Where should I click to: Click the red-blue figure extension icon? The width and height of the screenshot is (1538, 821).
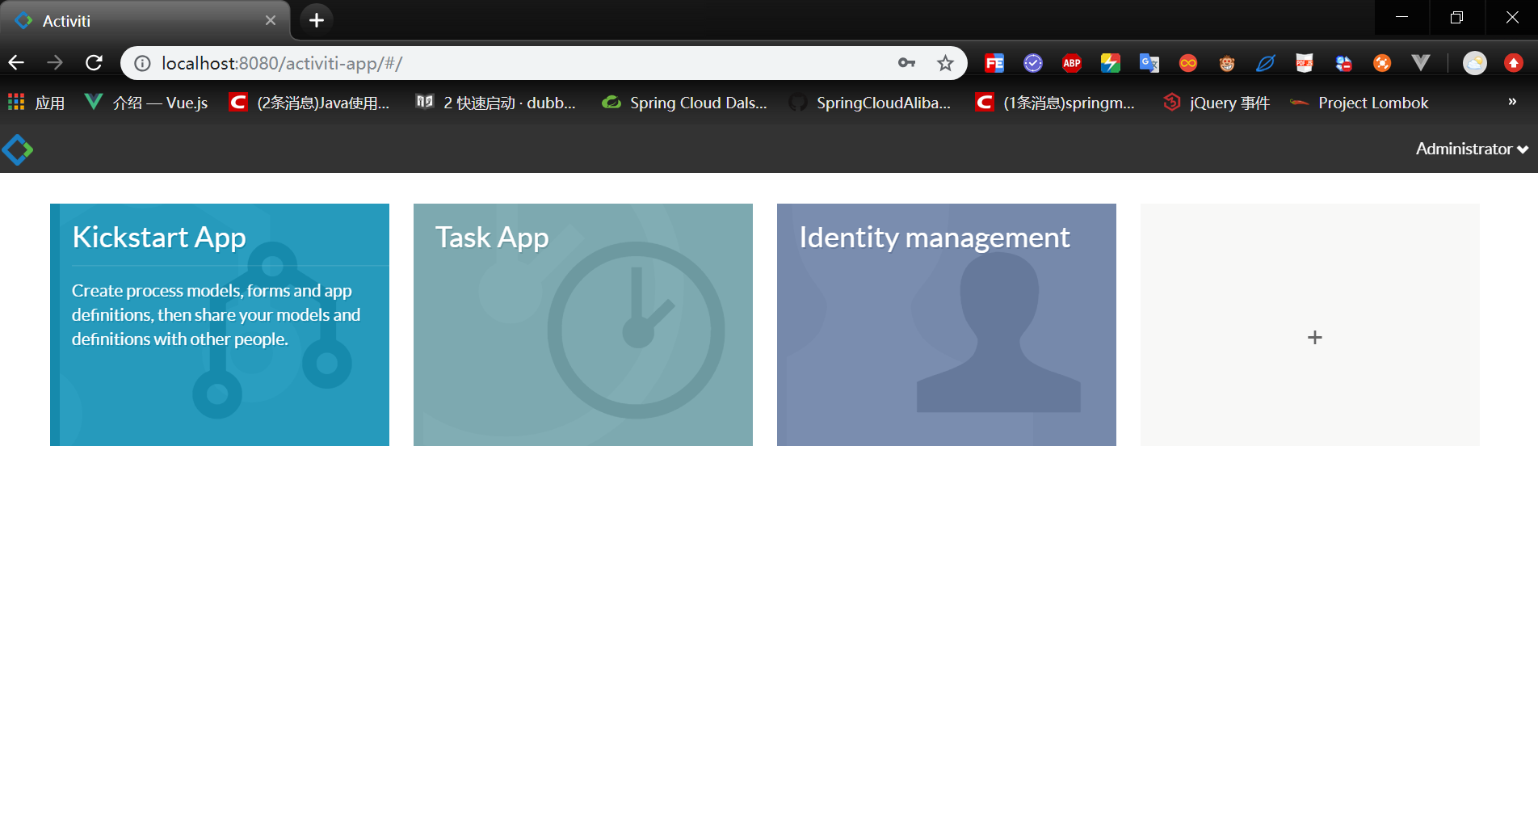click(x=1343, y=63)
